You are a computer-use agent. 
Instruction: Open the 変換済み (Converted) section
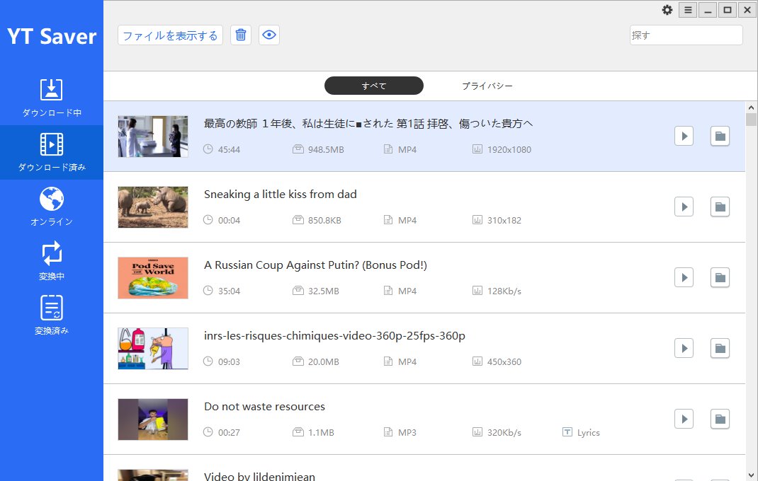tap(51, 316)
